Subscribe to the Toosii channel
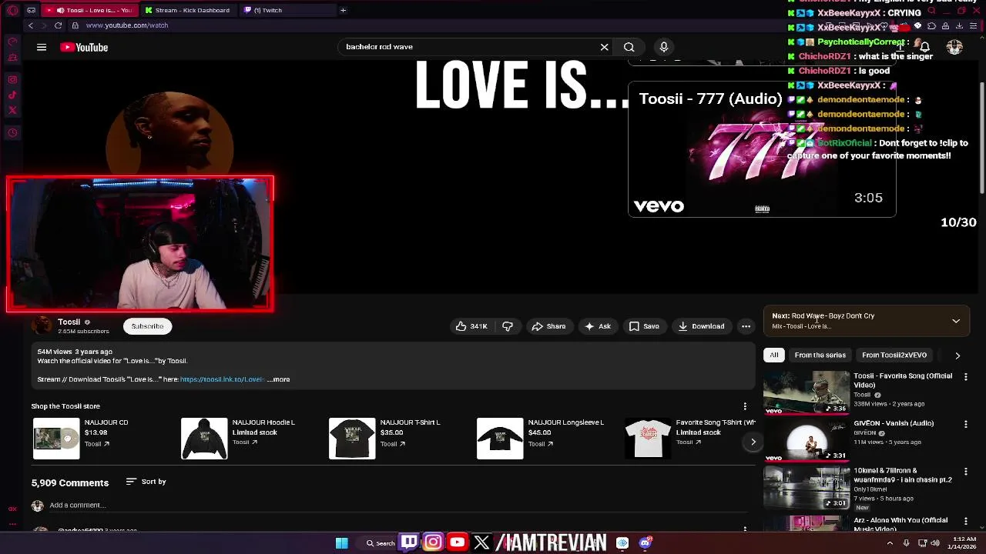This screenshot has height=554, width=986. click(147, 326)
